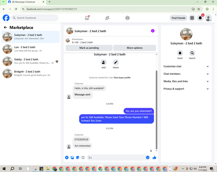The height and width of the screenshot is (172, 217).
Task: Open the Chrome three-dot menu
Action: [x=213, y=9]
